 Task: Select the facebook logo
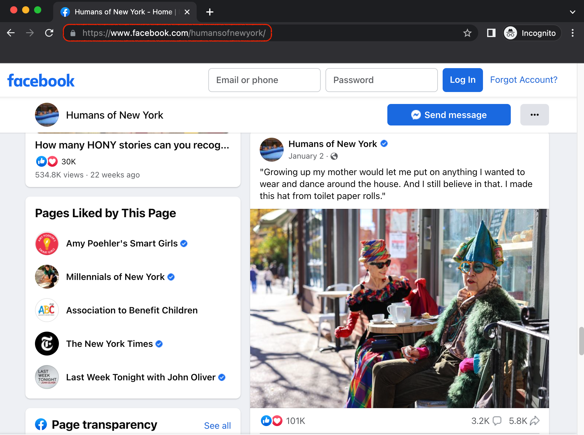tap(41, 80)
